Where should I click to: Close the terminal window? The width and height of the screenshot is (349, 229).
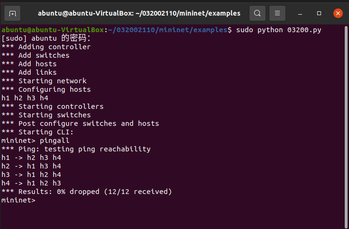click(338, 13)
